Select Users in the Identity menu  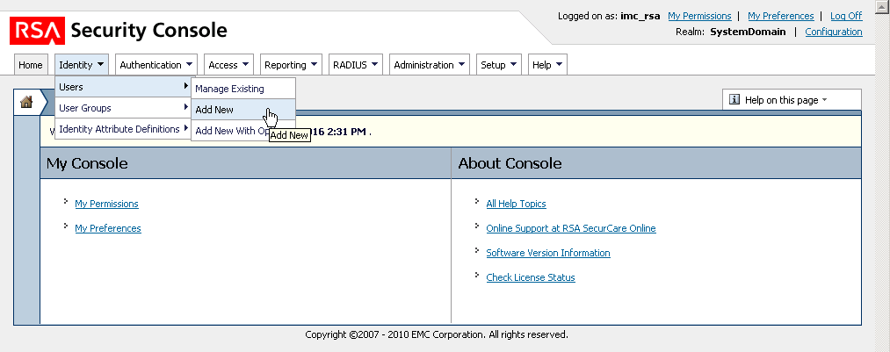pyautogui.click(x=123, y=87)
